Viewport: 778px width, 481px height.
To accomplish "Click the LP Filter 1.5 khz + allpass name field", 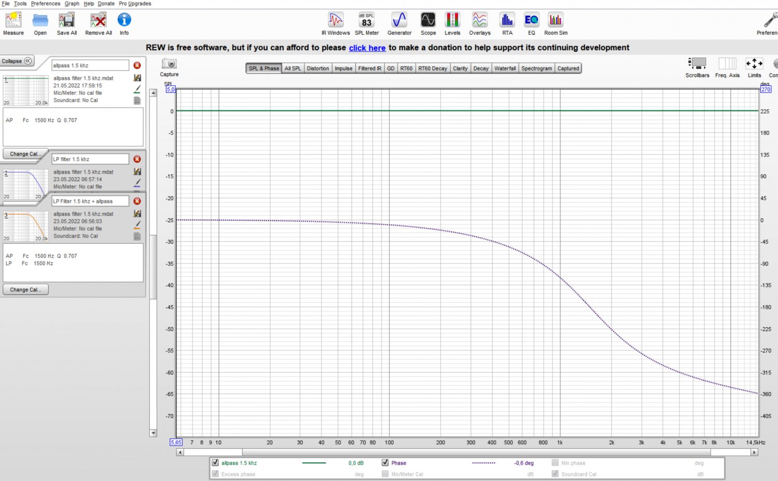I will click(90, 201).
